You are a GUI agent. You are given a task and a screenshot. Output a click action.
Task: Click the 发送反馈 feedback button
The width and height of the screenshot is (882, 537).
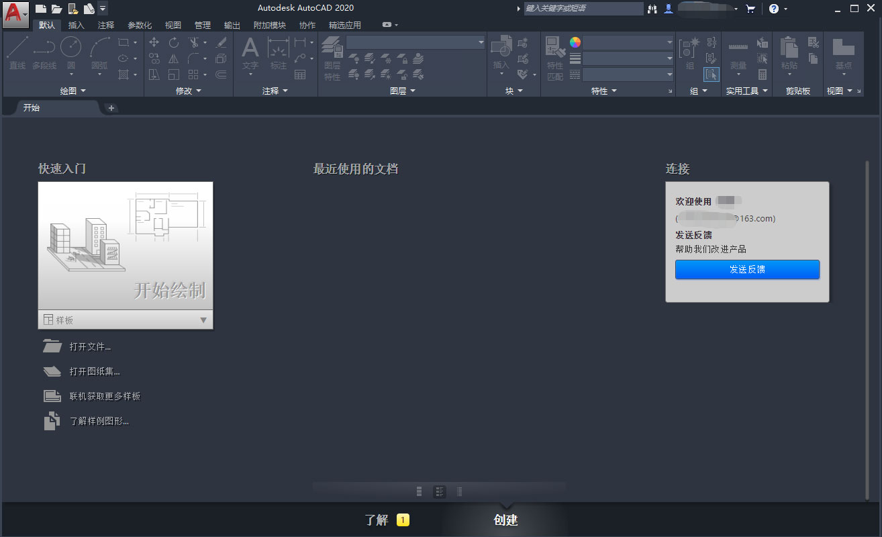tap(747, 269)
